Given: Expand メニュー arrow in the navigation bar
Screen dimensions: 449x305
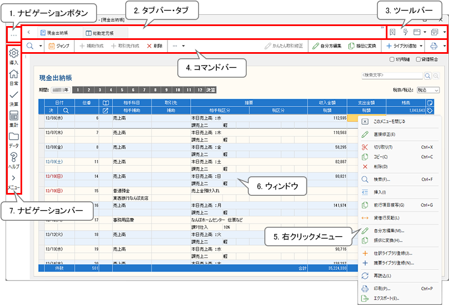Looking at the screenshot, I should [x=14, y=182].
